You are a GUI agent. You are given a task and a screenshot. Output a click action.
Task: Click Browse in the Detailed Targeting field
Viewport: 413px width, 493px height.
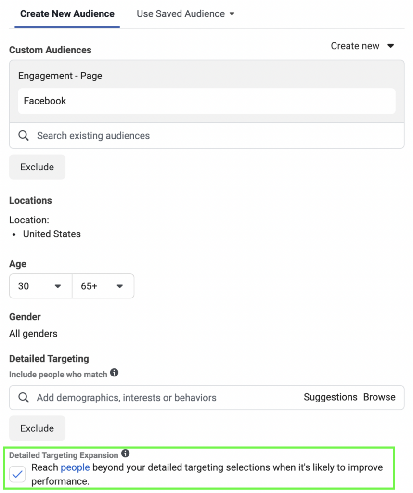tap(379, 397)
